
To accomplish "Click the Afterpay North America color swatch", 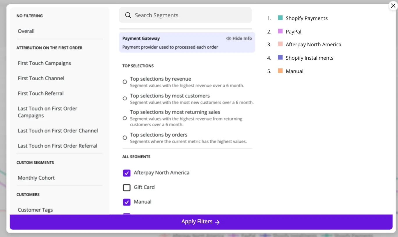I will pos(280,44).
